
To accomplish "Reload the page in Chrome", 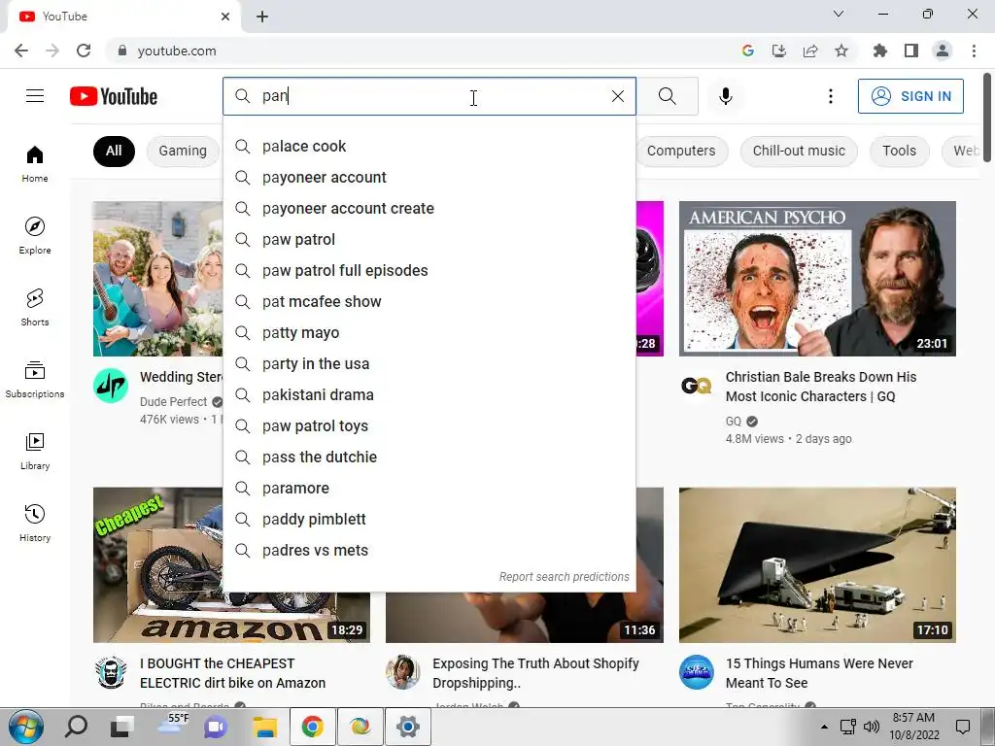I will pyautogui.click(x=84, y=51).
